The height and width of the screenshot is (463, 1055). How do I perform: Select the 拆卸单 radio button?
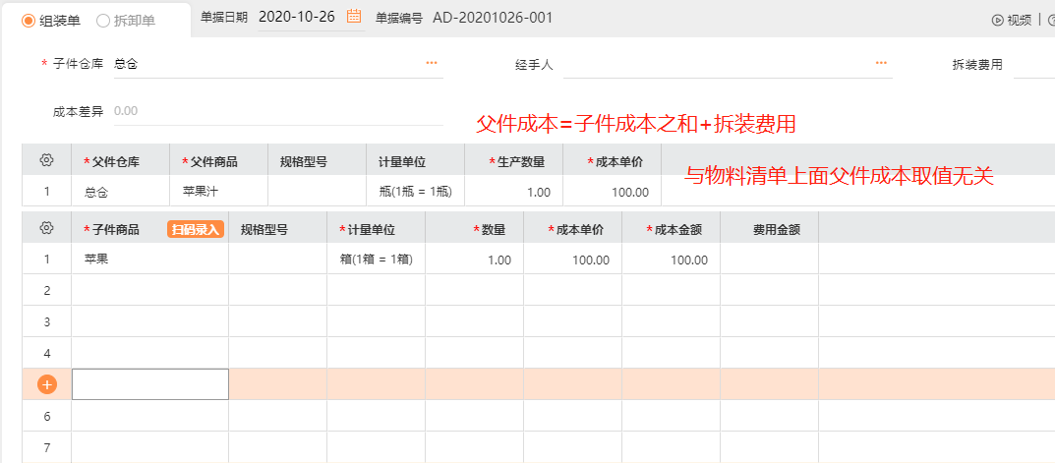tap(103, 21)
